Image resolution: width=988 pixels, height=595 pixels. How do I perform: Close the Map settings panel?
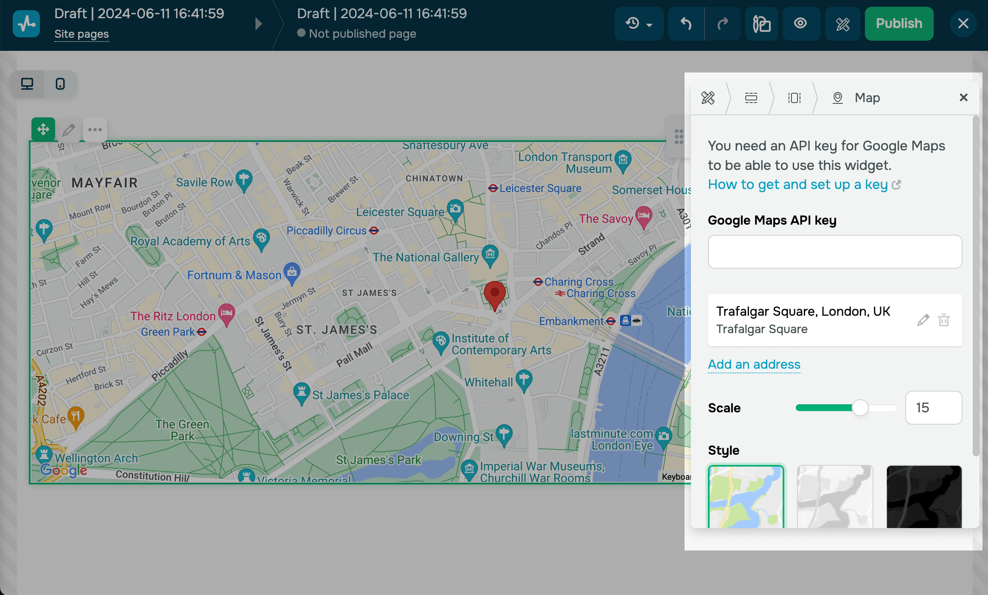click(x=964, y=97)
